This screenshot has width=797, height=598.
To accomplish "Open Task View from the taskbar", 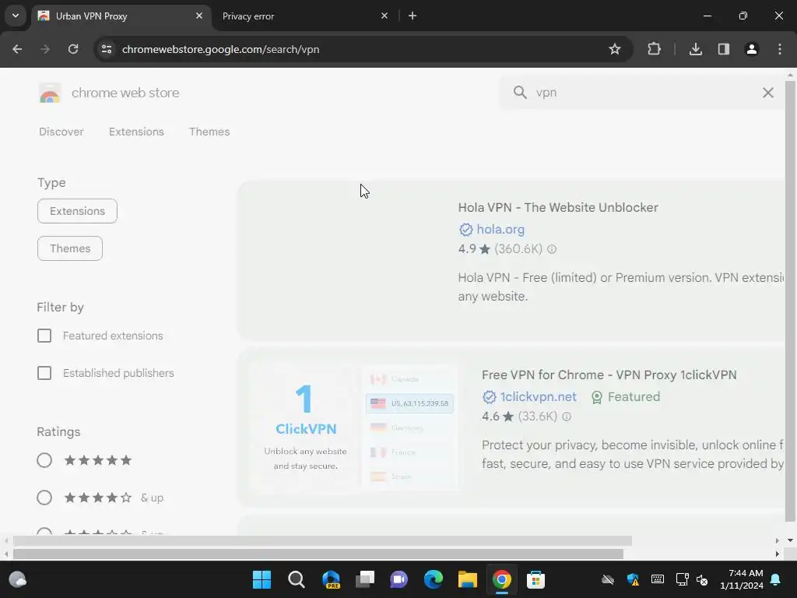I will coord(365,579).
